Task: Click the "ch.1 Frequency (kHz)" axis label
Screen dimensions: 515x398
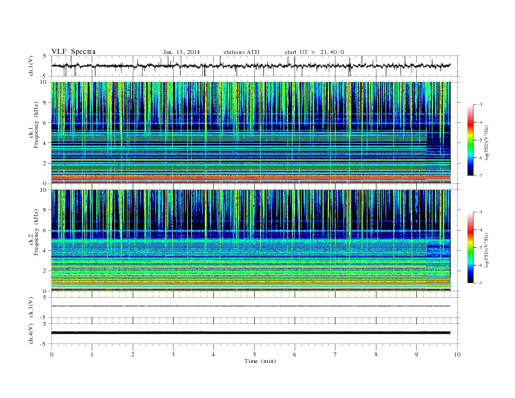Action: [34, 125]
